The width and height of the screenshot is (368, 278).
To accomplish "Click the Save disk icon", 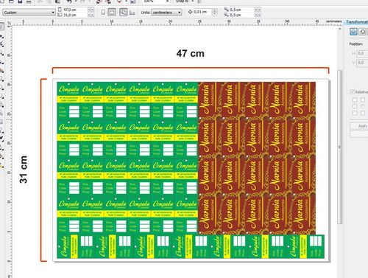I will [x=20, y=1].
